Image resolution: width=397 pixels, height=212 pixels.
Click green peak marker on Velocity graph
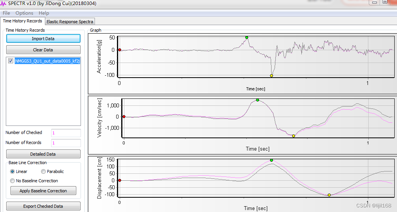258,100
